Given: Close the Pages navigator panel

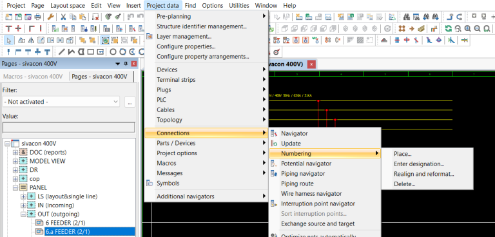Looking at the screenshot, I should click(x=134, y=64).
